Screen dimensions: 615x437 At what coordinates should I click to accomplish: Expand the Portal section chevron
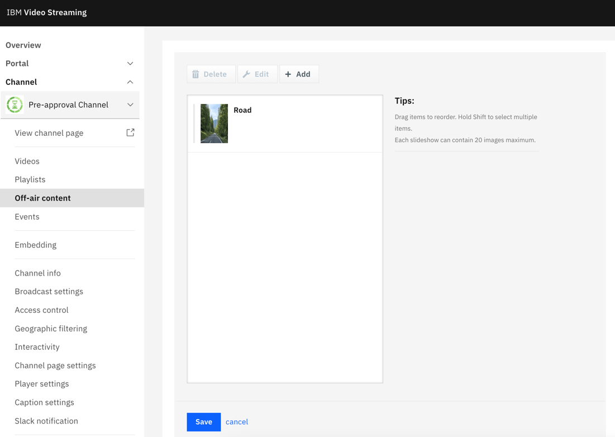click(130, 64)
